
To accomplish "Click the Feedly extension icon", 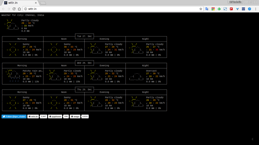I will click(219, 9).
